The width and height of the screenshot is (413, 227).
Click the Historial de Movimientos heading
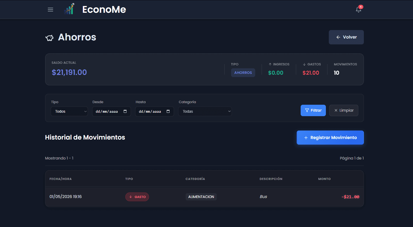85,137
